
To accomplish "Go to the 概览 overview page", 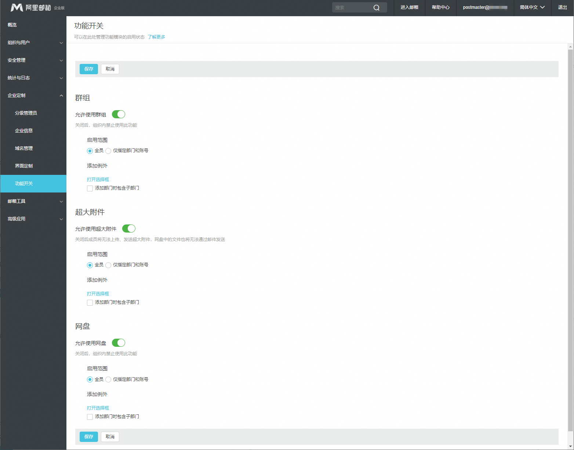I will pos(12,25).
